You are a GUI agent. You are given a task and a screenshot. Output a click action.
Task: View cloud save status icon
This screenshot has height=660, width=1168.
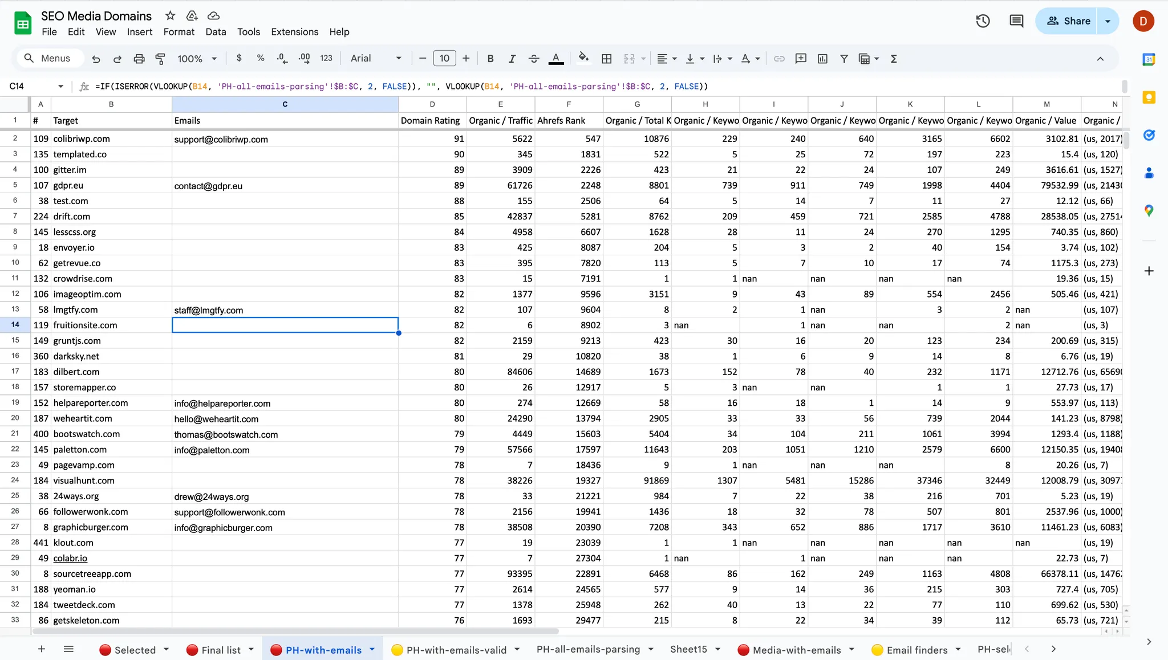point(213,15)
